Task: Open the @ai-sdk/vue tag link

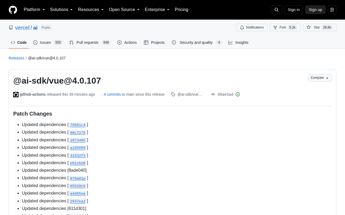Action: [190, 94]
